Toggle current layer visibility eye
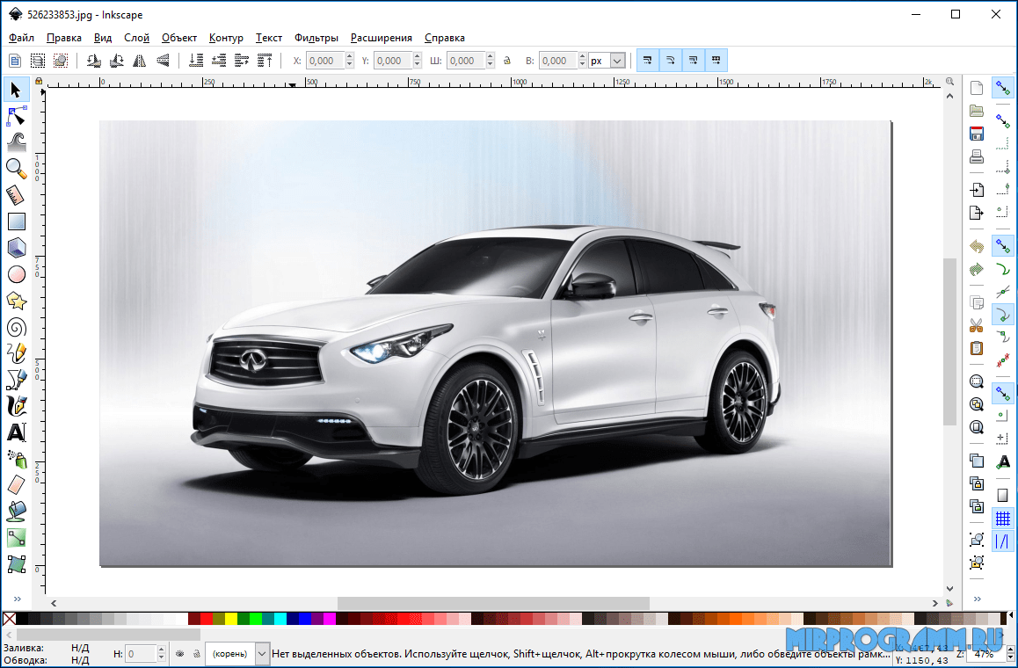 pos(180,654)
